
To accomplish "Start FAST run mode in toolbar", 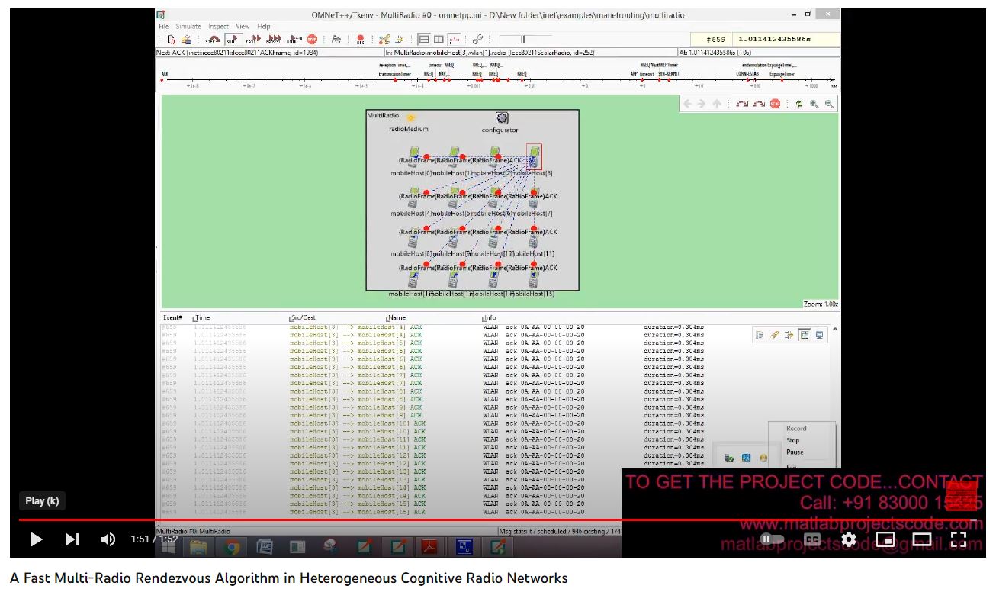I will [252, 39].
